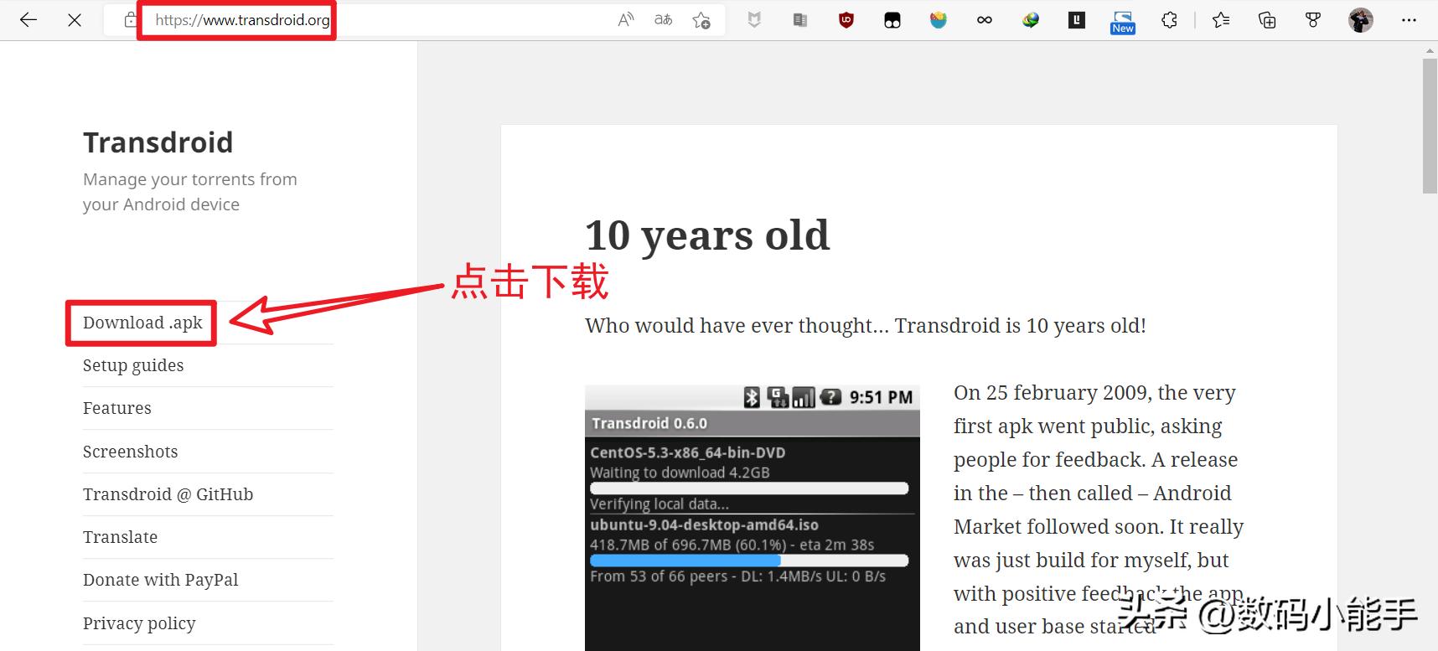Open the Tampermonkey extension
The height and width of the screenshot is (651, 1438).
pyautogui.click(x=892, y=21)
